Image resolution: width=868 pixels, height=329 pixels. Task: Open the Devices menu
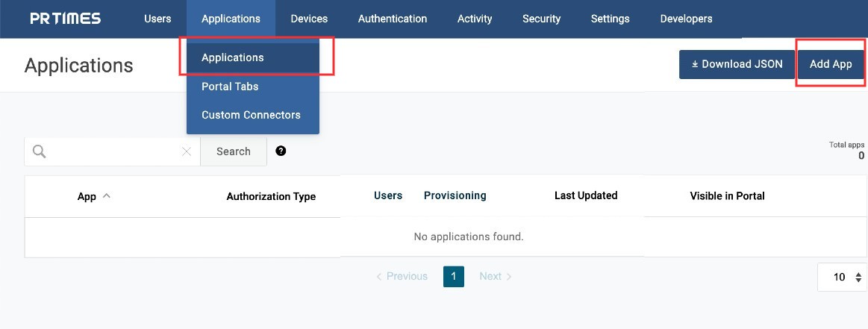309,19
